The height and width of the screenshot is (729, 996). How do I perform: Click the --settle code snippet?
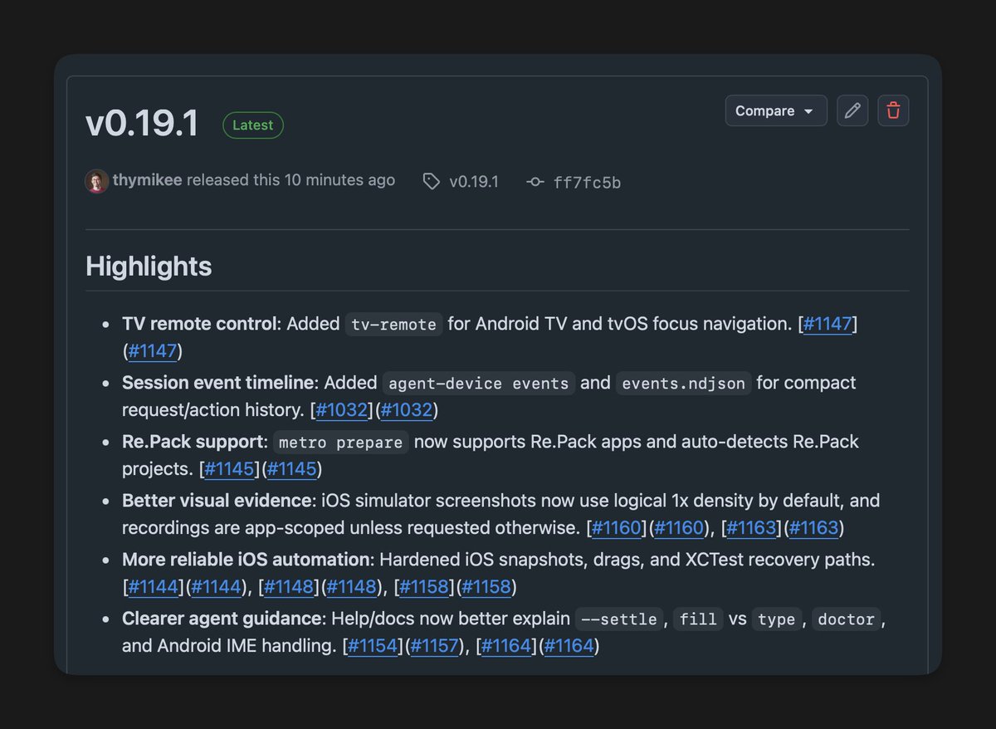click(x=621, y=619)
